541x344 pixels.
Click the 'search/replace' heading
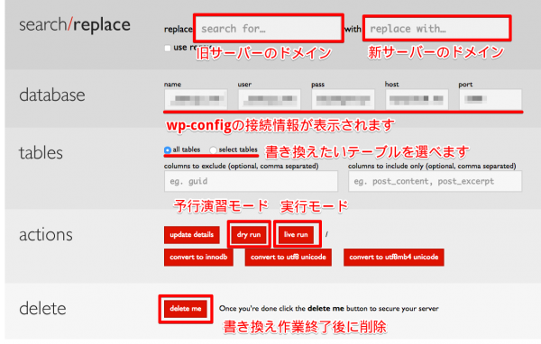tap(75, 25)
